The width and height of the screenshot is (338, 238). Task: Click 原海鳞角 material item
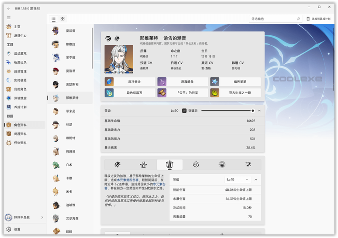183,82
